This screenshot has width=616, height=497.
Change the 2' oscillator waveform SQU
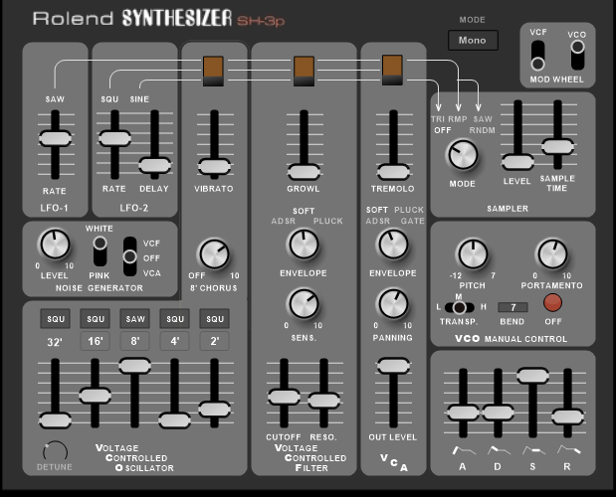click(x=215, y=319)
